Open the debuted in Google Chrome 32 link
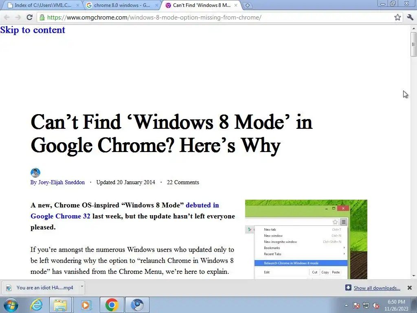This screenshot has height=313, width=417. (x=125, y=211)
